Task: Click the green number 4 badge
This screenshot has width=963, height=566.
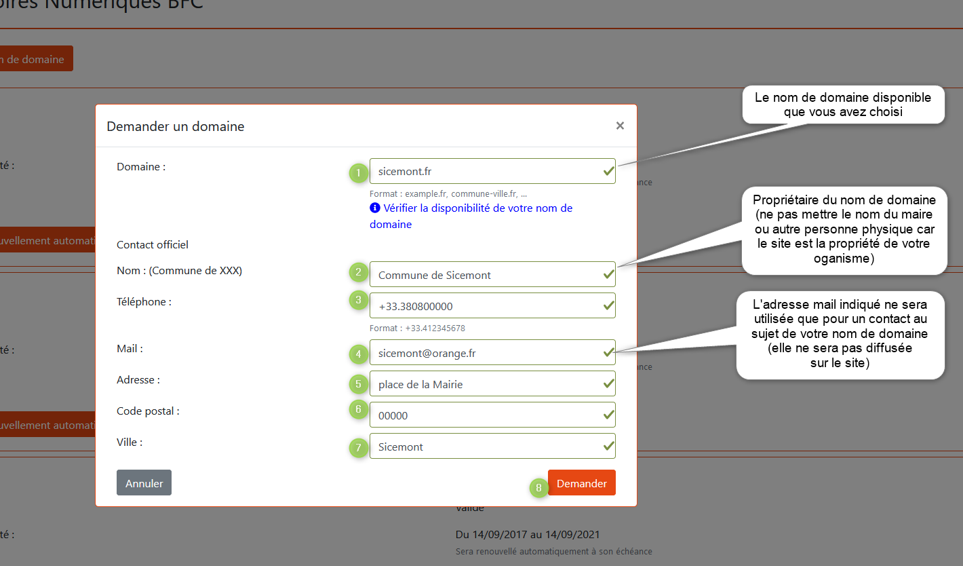Action: pos(359,354)
